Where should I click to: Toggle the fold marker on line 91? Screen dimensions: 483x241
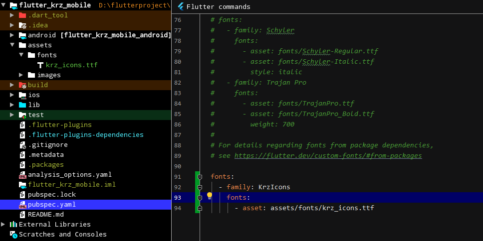(x=200, y=177)
